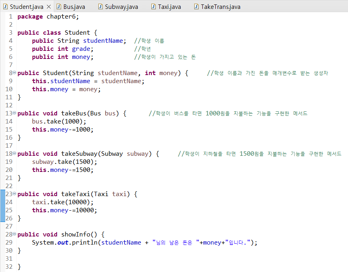Viewport: 348px width, 272px height.
Task: Click field 'grade;' on line 5
Action: (83, 49)
